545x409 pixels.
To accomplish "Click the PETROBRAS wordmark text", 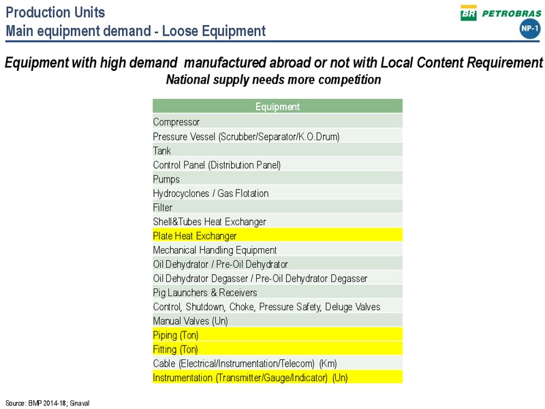I will point(512,14).
